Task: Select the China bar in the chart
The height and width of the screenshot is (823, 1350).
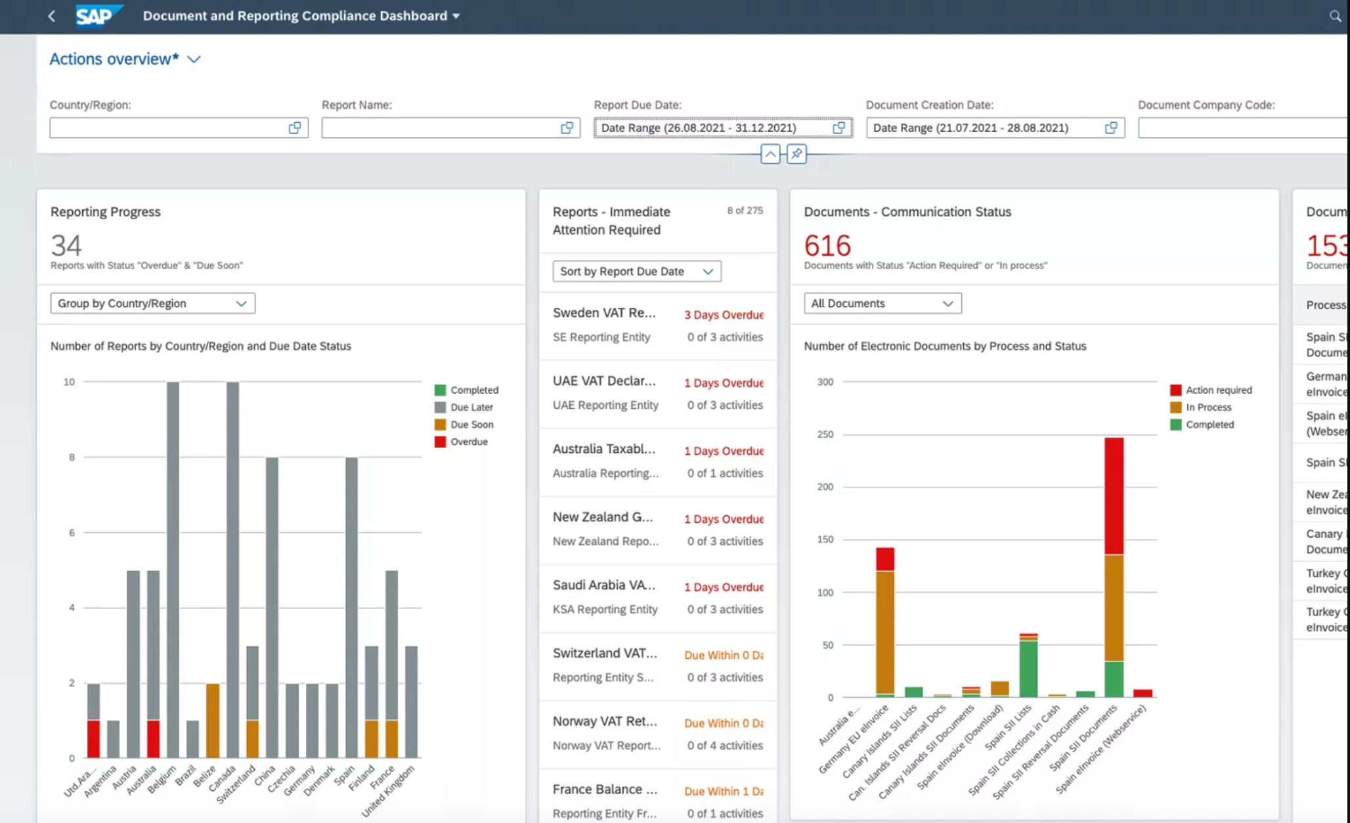Action: pos(272,608)
